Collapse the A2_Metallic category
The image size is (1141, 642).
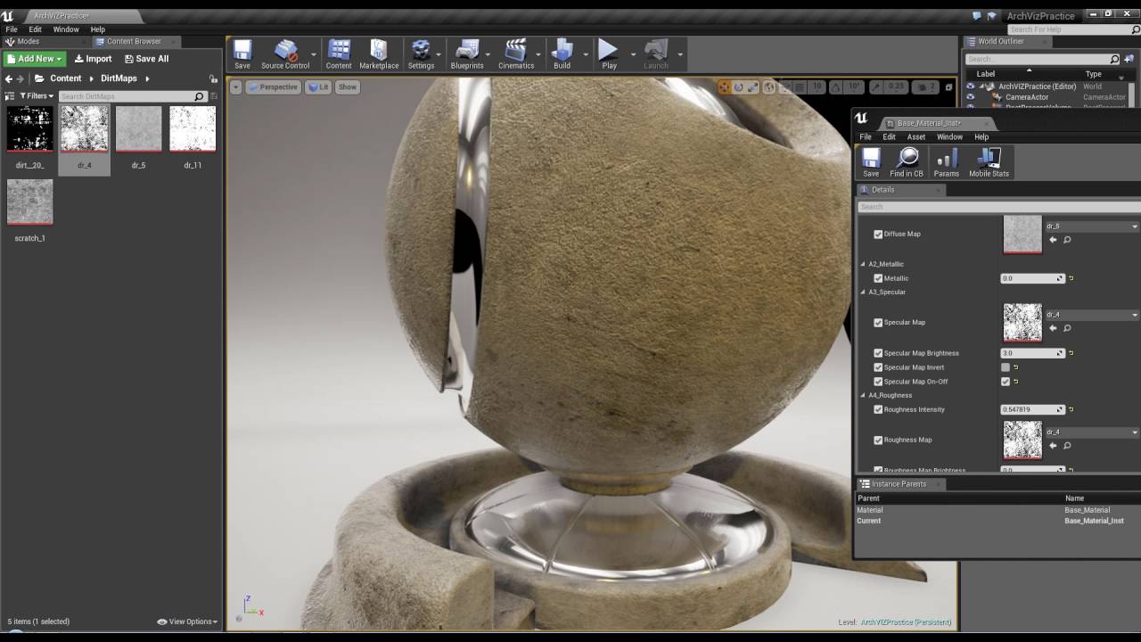[x=862, y=264]
